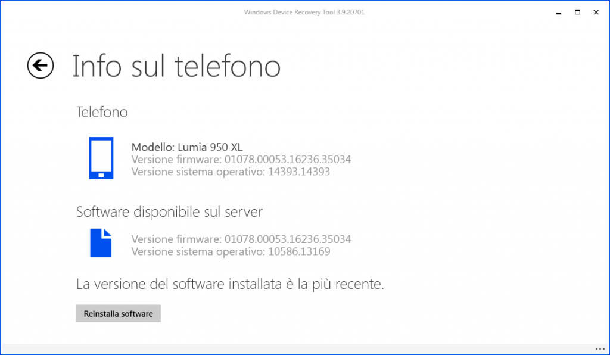Viewport: 610px width, 355px height.
Task: Click the Software disponibile sul server heading
Action: [169, 212]
